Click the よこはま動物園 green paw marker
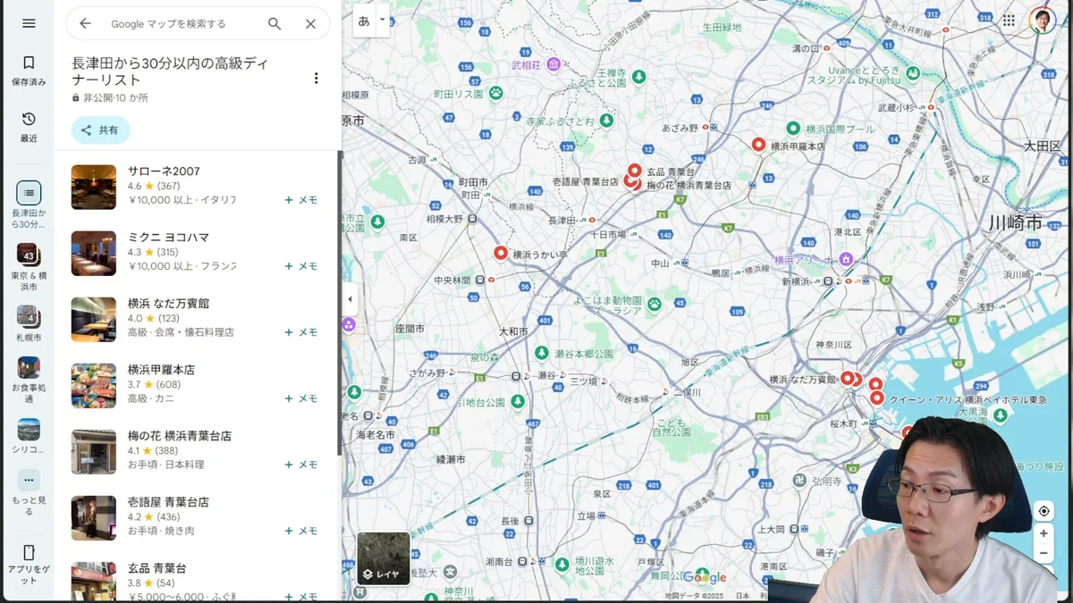The width and height of the screenshot is (1073, 603). pyautogui.click(x=655, y=304)
